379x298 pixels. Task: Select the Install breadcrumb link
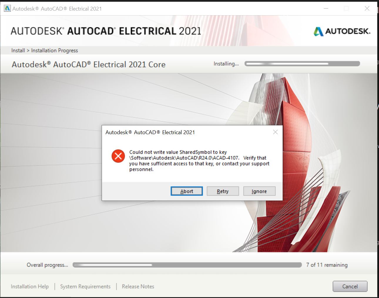coord(18,50)
